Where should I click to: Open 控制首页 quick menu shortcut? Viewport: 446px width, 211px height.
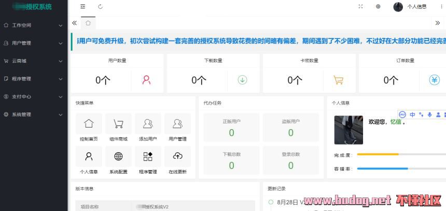pyautogui.click(x=89, y=128)
